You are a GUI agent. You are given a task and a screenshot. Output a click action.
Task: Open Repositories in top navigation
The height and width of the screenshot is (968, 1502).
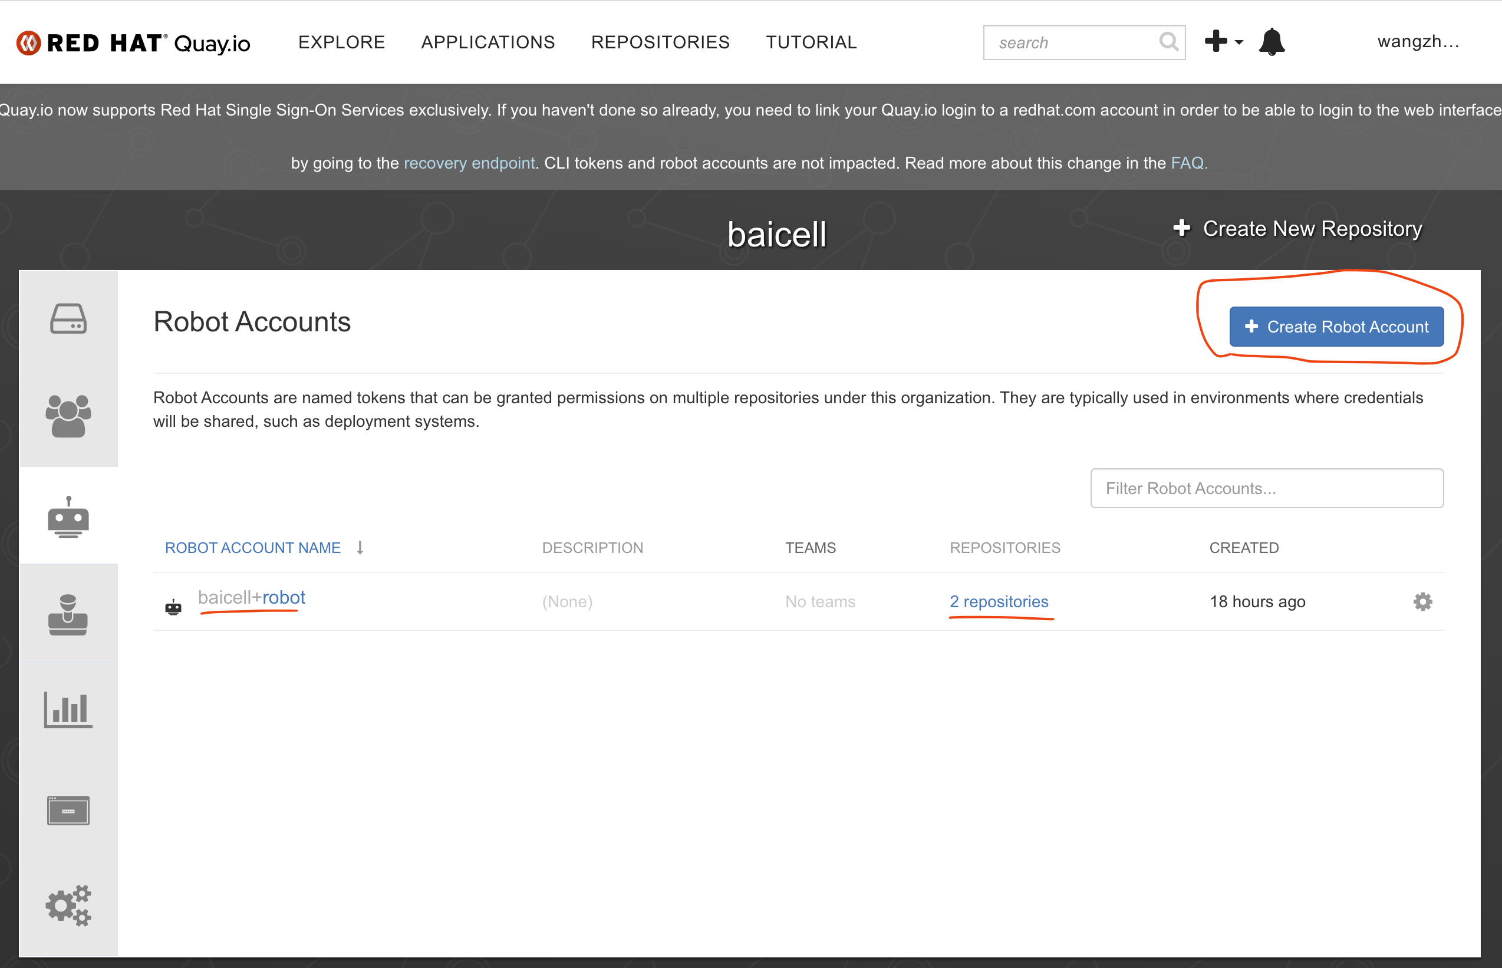pos(660,42)
